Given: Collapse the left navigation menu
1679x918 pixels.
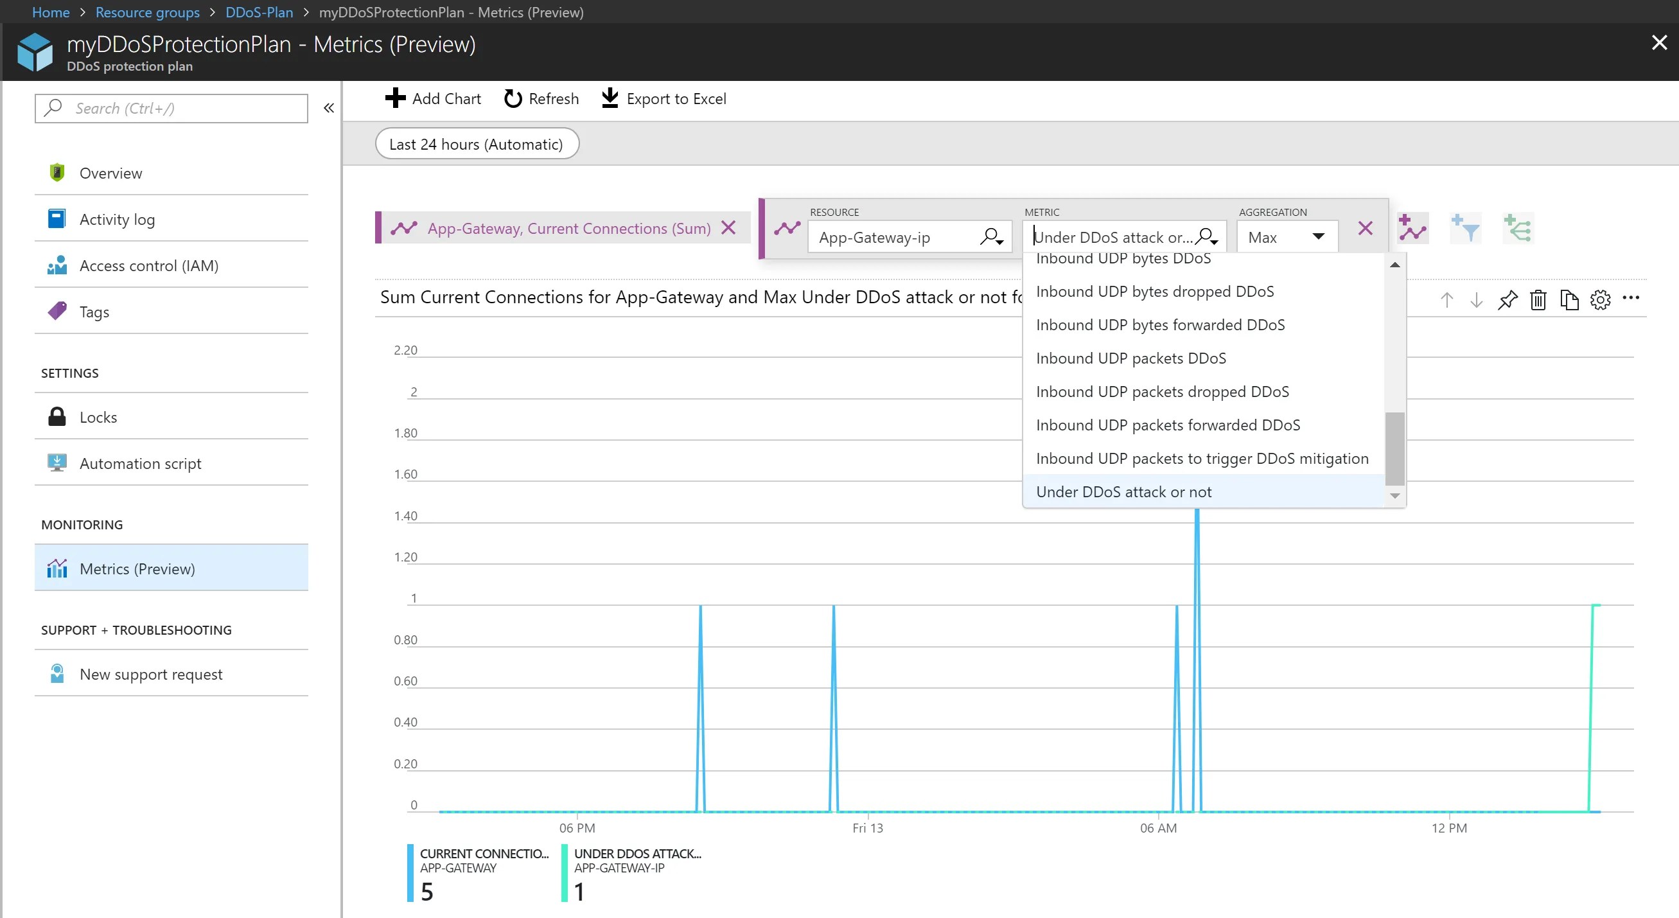Looking at the screenshot, I should pos(329,108).
